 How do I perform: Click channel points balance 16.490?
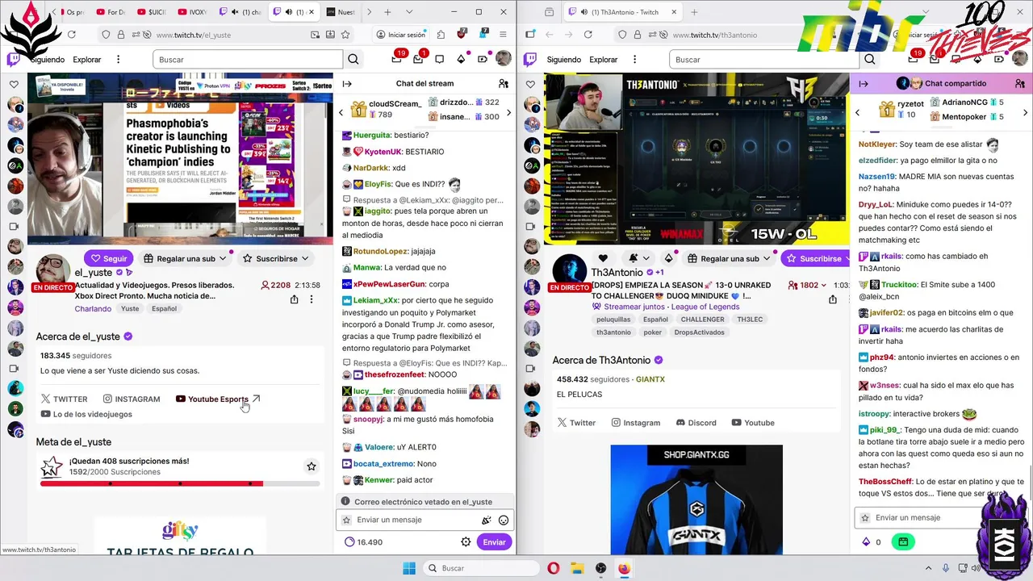tap(363, 542)
